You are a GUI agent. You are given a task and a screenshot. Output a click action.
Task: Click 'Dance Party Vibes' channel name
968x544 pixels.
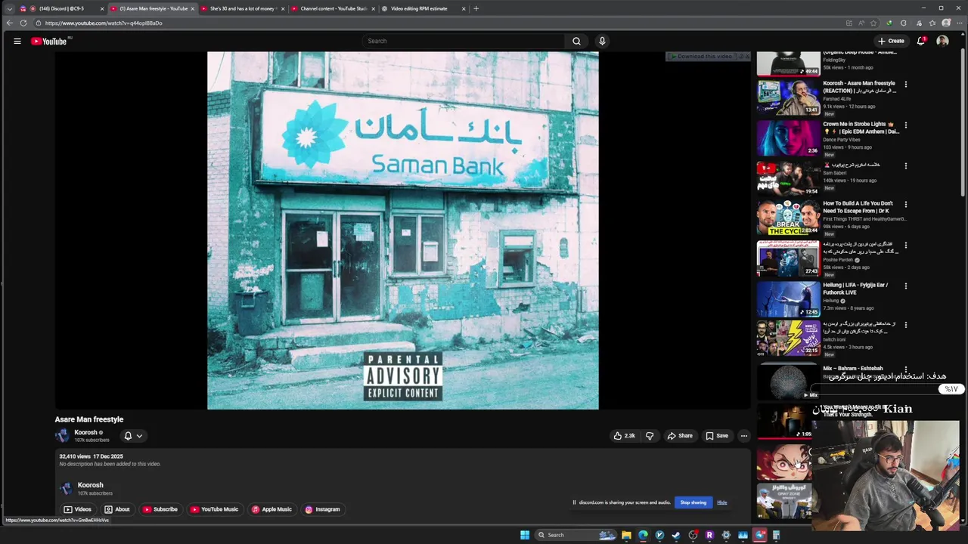point(841,140)
